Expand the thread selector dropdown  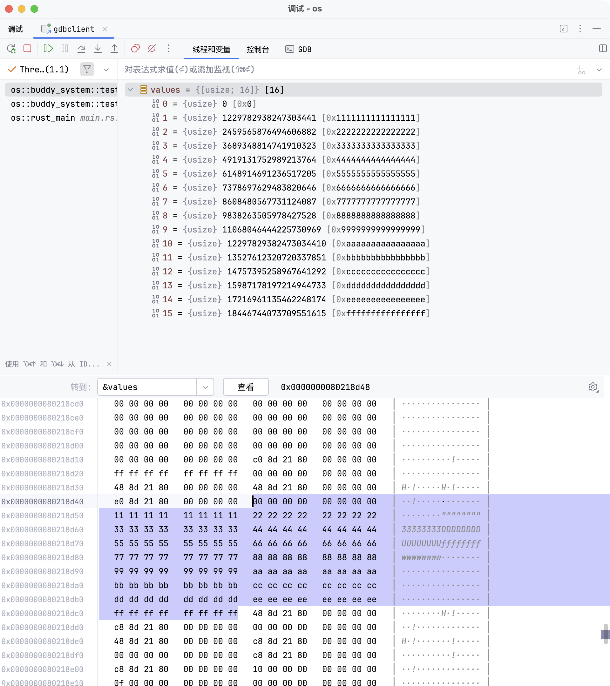point(106,70)
